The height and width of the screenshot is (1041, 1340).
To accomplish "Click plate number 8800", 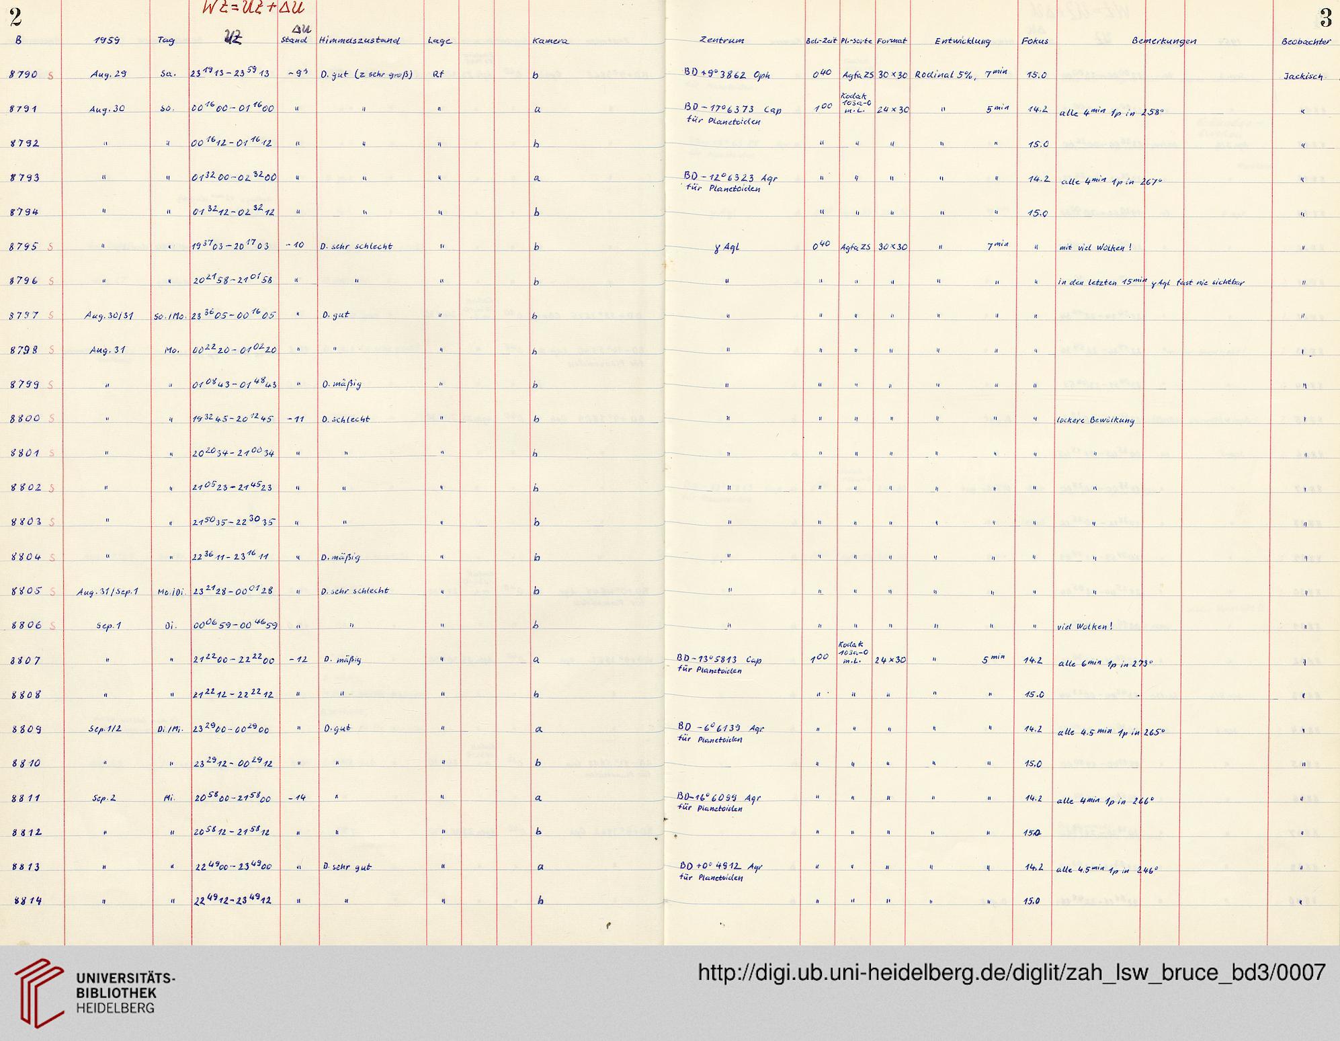I will (25, 418).
